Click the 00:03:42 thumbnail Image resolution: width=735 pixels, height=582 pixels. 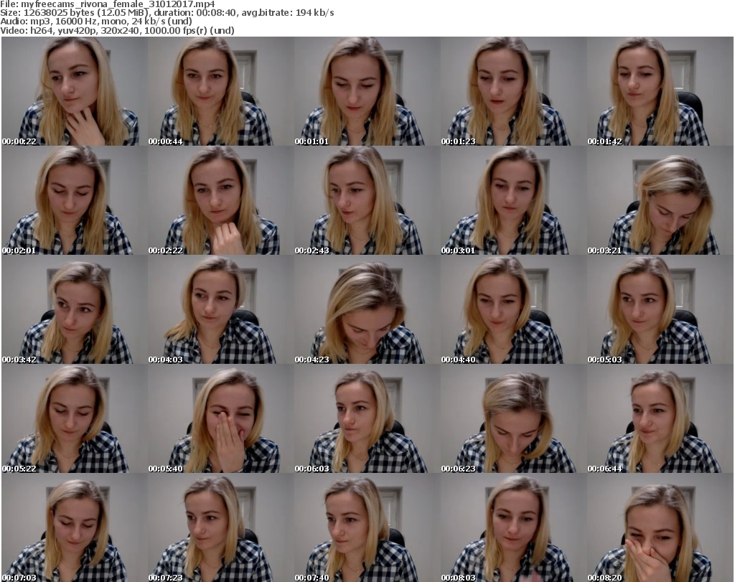click(74, 310)
